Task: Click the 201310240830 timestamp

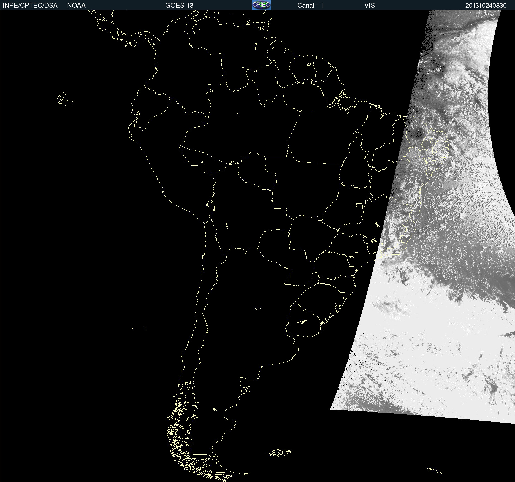Action: tap(486, 6)
